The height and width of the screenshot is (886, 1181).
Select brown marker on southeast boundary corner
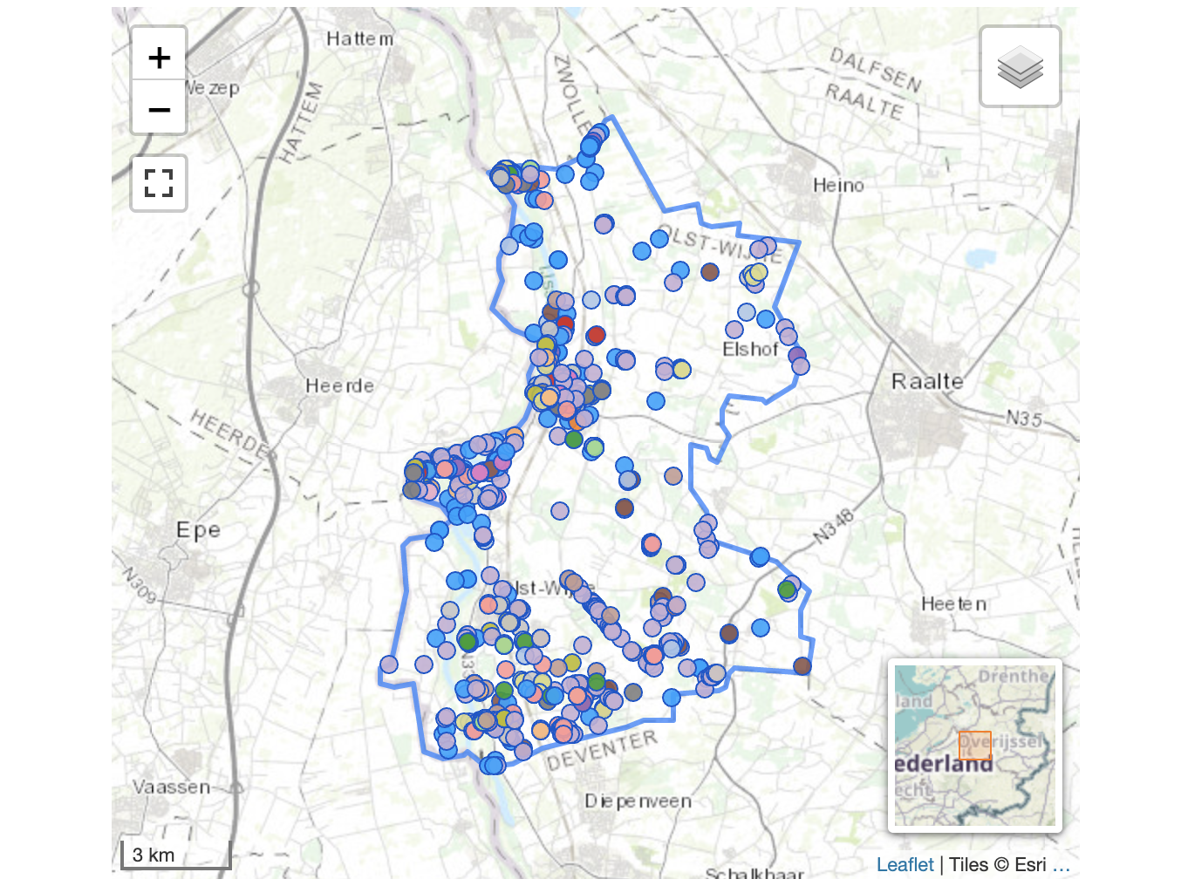click(x=802, y=666)
